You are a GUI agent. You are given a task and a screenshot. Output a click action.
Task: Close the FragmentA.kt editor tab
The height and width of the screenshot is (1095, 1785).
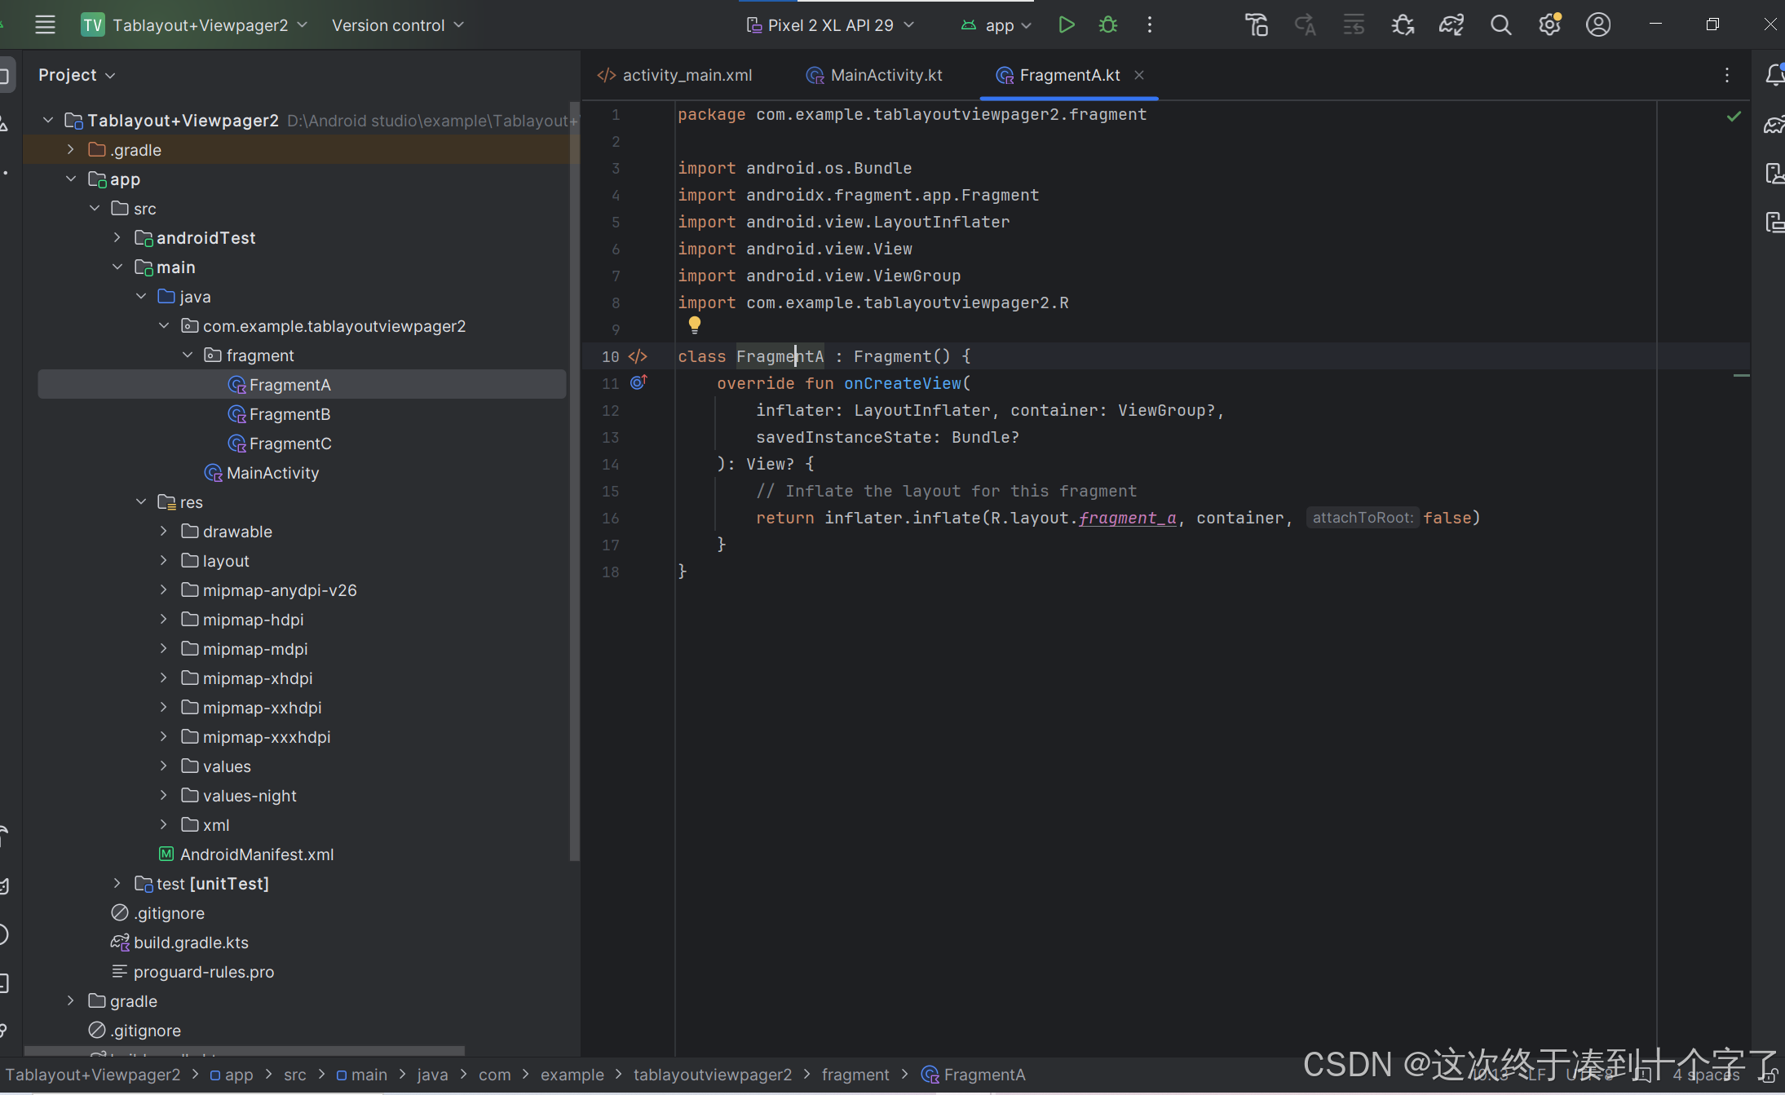coord(1139,75)
